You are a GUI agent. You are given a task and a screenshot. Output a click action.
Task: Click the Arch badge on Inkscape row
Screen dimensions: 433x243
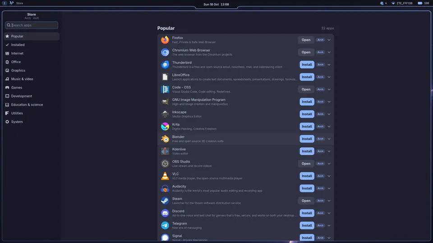pyautogui.click(x=320, y=114)
